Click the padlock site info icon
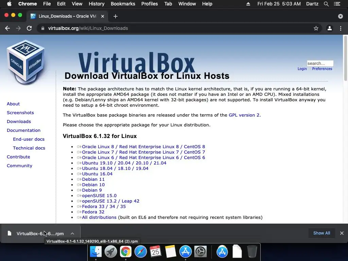This screenshot has width=348, height=261. coord(42,28)
